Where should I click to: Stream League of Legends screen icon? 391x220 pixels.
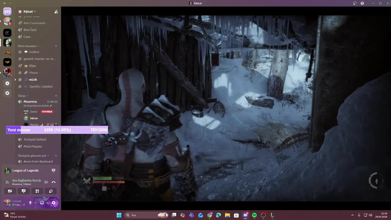click(53, 170)
